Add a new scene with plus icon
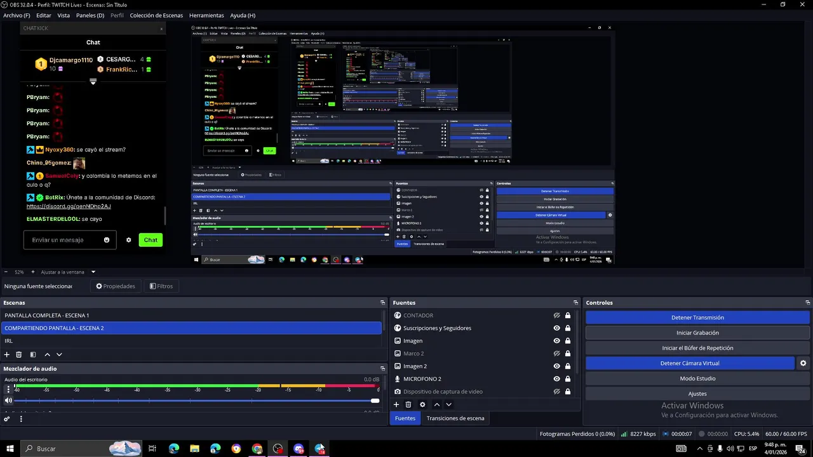 (7, 355)
